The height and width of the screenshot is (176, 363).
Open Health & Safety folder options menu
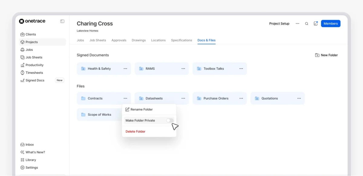pos(125,69)
